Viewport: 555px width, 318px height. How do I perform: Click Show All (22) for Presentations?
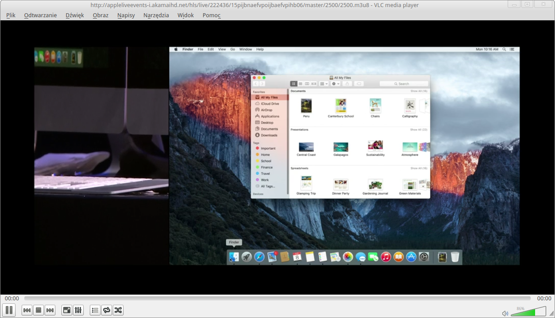pos(419,129)
